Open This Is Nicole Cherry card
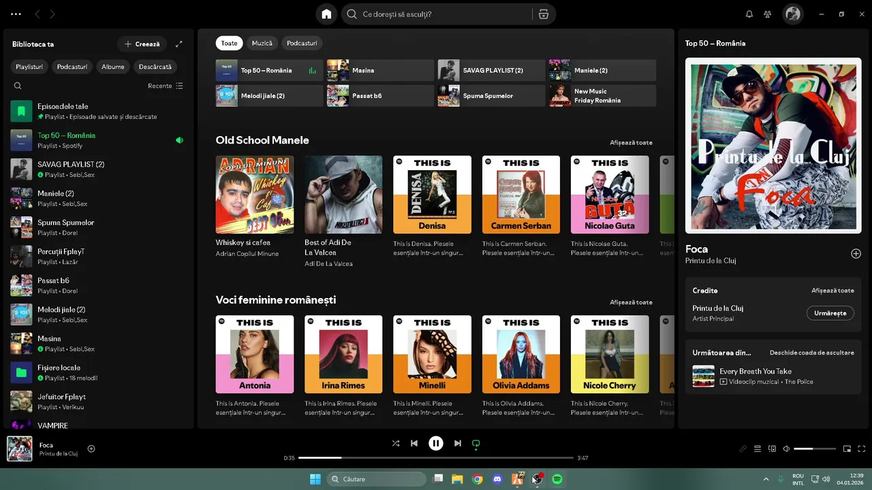 pos(610,354)
